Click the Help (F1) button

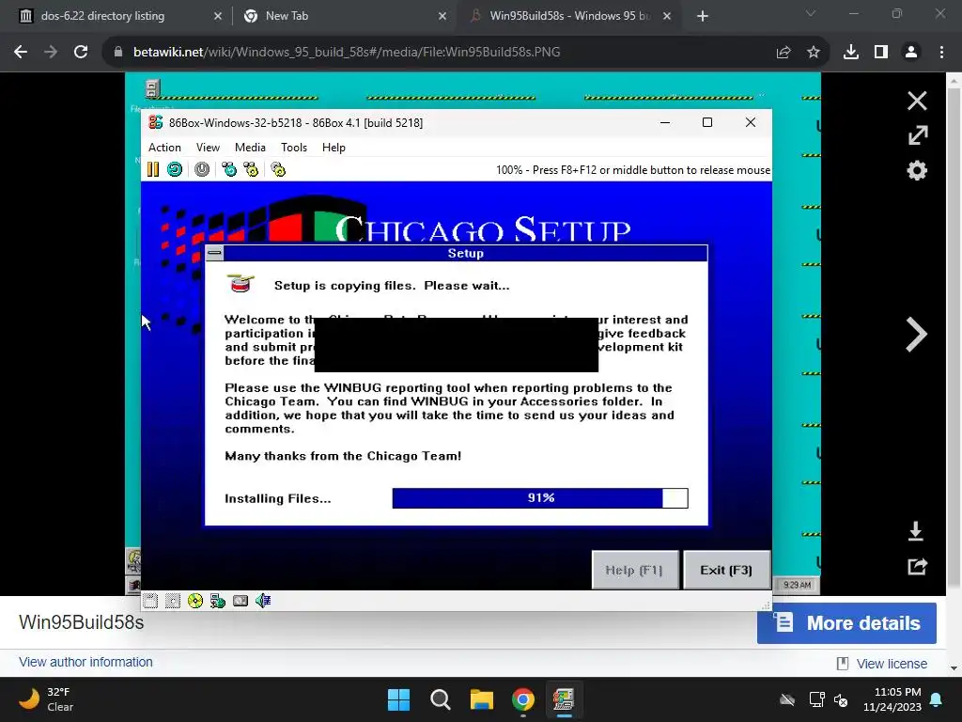pos(634,571)
